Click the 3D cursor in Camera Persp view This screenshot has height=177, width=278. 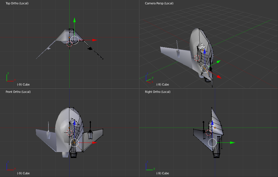click(198, 58)
